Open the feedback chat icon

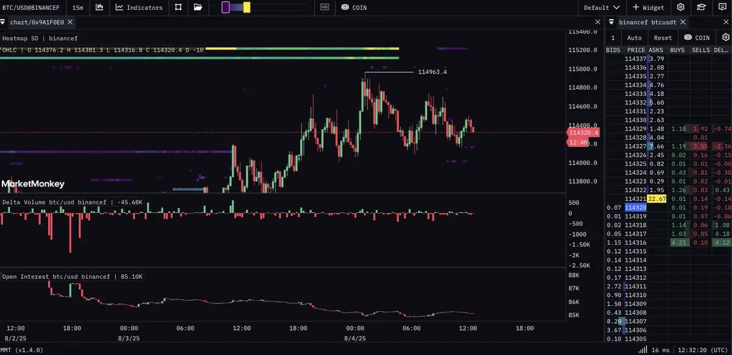coord(722,7)
